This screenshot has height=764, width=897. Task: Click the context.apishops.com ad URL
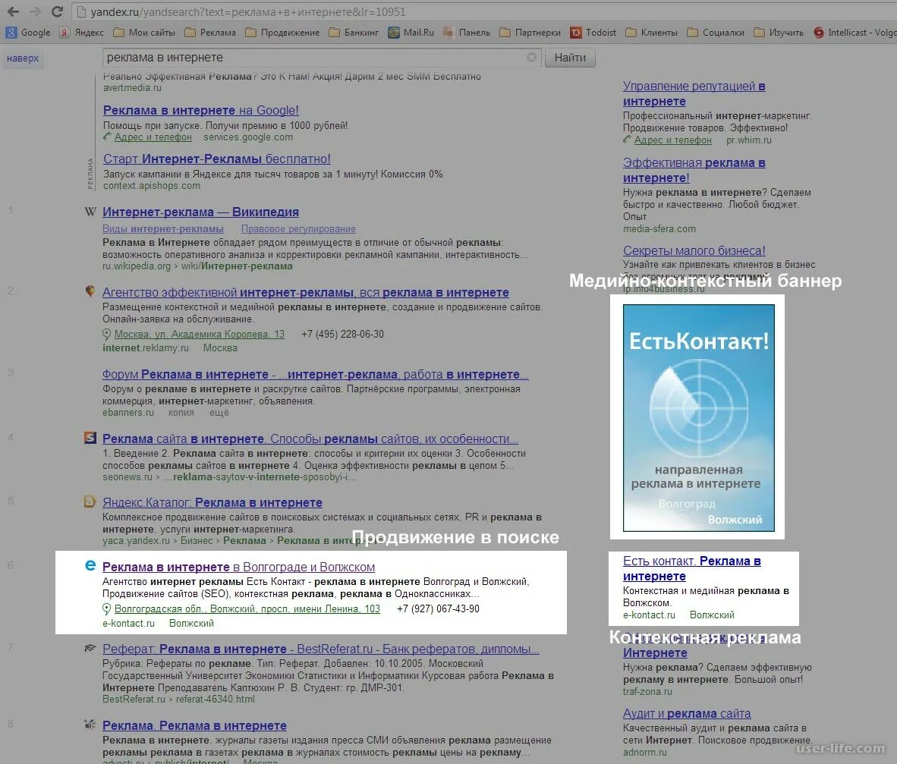coord(152,186)
